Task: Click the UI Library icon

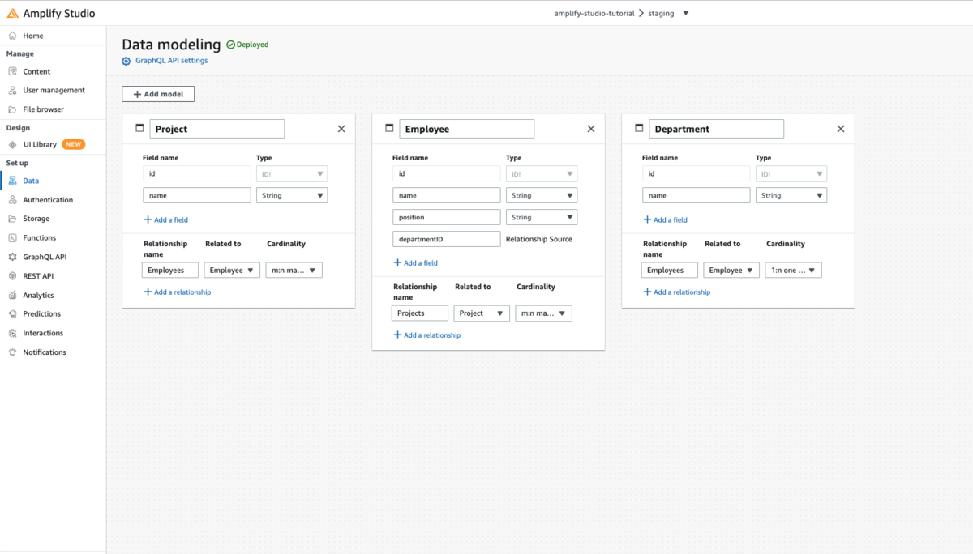Action: click(x=12, y=144)
